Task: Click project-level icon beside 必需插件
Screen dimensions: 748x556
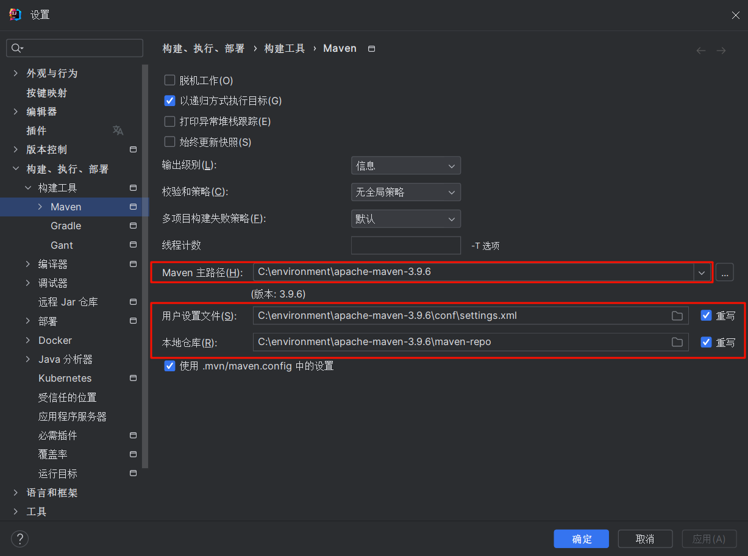Action: [x=133, y=435]
